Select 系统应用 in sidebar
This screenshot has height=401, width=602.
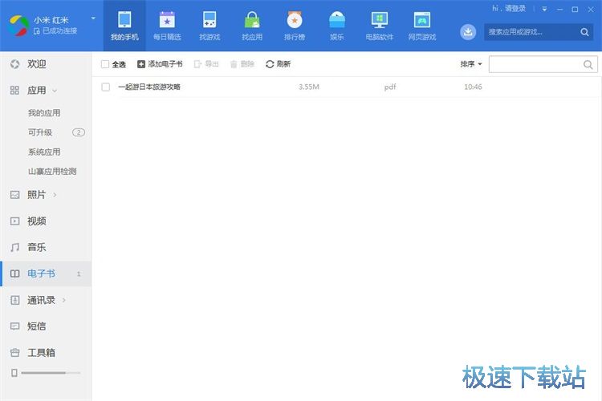point(44,152)
